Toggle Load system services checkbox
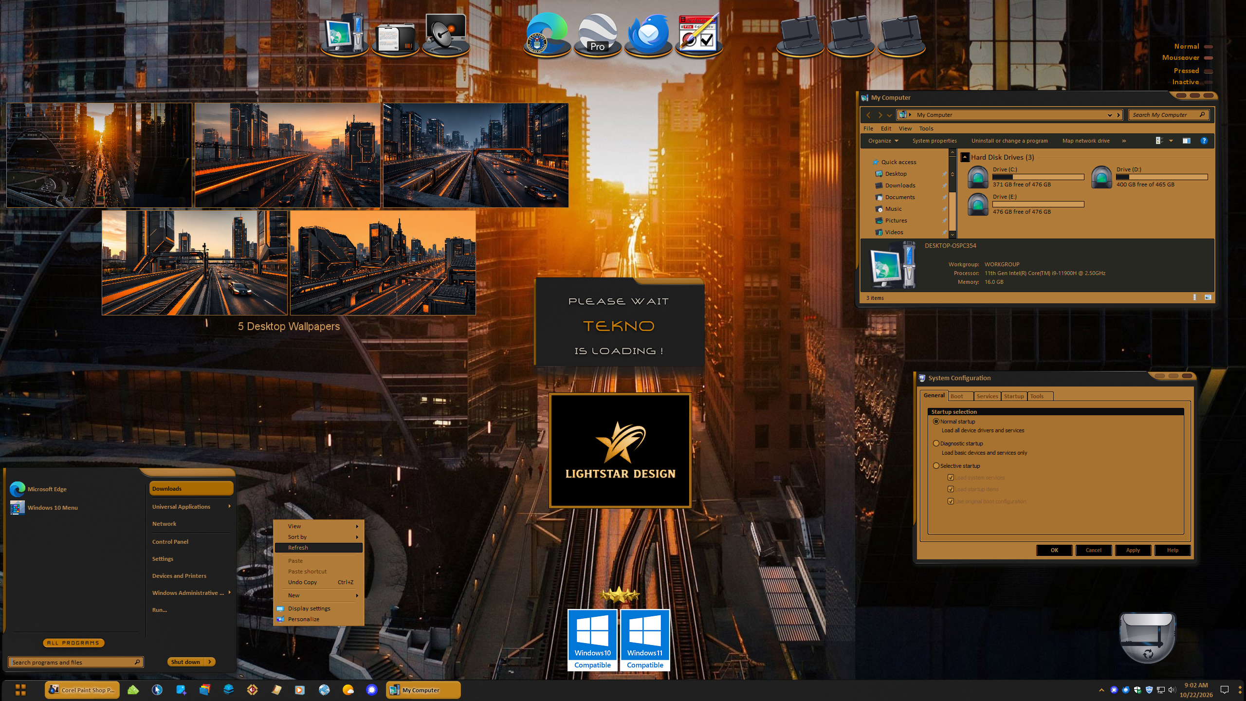The width and height of the screenshot is (1246, 701). (951, 478)
